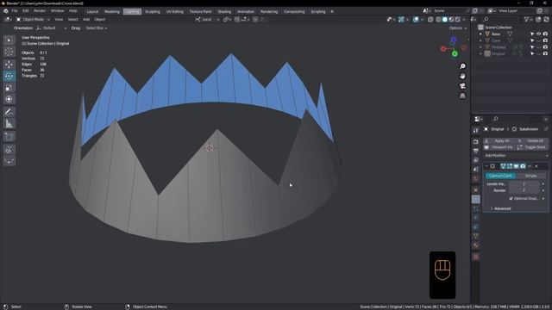The height and width of the screenshot is (310, 552).
Task: Open transform orientation Local dropdown
Action: coord(208,19)
